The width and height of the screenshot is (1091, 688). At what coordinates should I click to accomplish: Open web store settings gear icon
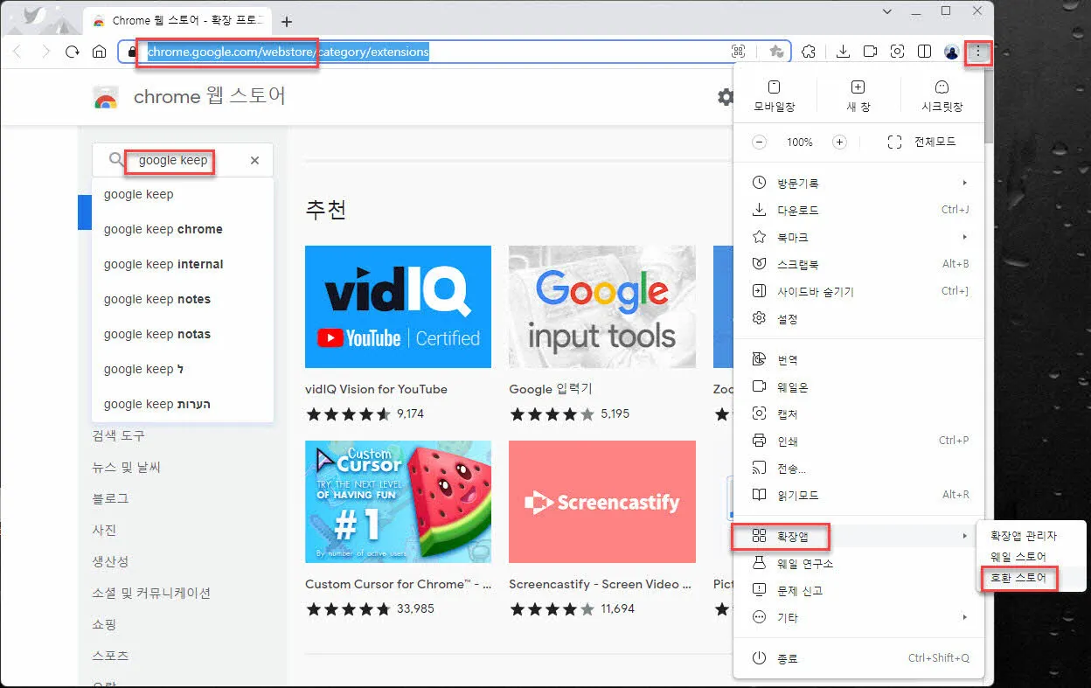726,97
